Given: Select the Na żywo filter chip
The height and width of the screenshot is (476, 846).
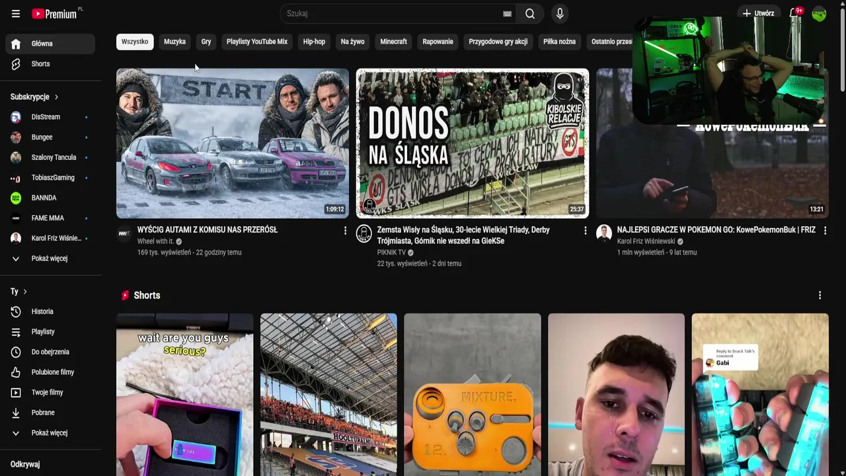Looking at the screenshot, I should click(x=353, y=42).
